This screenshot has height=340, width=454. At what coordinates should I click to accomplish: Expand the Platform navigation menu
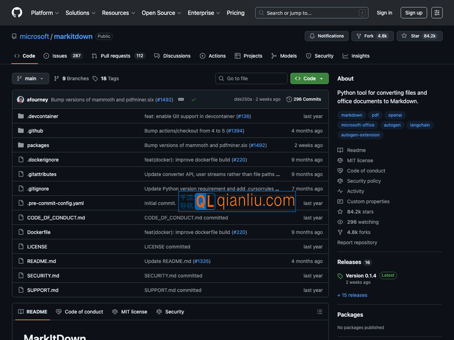point(45,12)
